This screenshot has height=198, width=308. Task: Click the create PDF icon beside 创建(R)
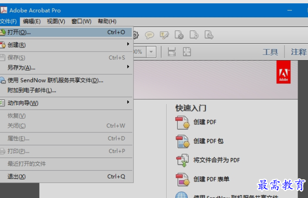2,45
